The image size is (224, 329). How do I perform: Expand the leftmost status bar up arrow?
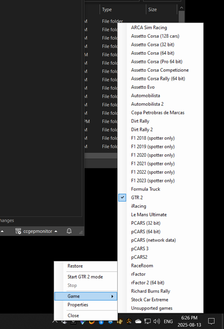(x=2, y=231)
